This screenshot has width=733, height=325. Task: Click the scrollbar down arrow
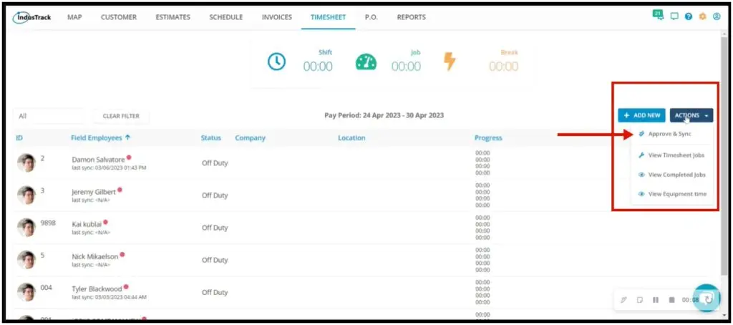tap(724, 316)
